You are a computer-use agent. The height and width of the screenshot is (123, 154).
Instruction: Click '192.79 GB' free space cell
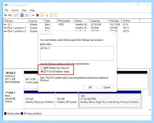pos(115,24)
